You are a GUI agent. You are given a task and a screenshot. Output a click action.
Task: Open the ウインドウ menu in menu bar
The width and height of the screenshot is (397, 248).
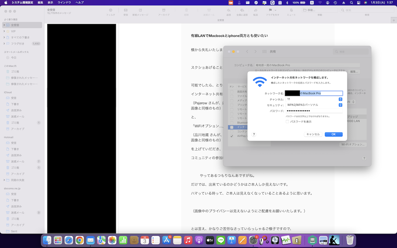64,3
